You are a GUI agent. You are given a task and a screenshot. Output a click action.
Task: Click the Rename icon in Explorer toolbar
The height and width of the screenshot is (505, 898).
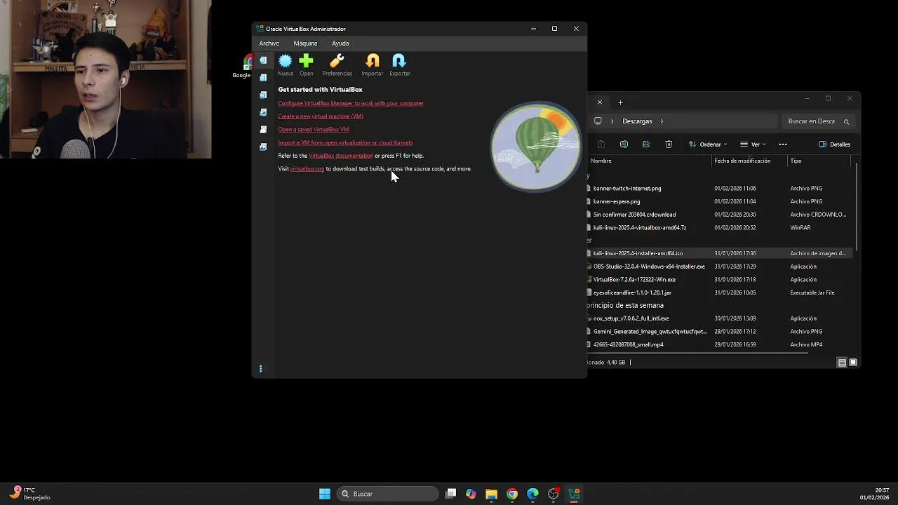[624, 144]
